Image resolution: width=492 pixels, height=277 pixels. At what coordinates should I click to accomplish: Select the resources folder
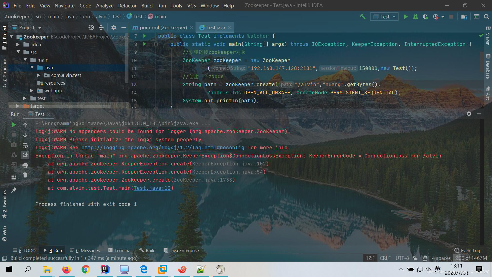pos(55,83)
